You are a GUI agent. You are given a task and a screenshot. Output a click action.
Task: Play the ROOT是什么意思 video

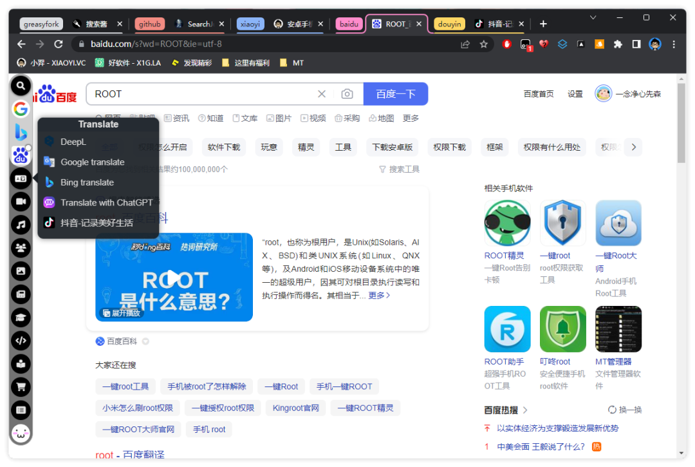click(174, 278)
